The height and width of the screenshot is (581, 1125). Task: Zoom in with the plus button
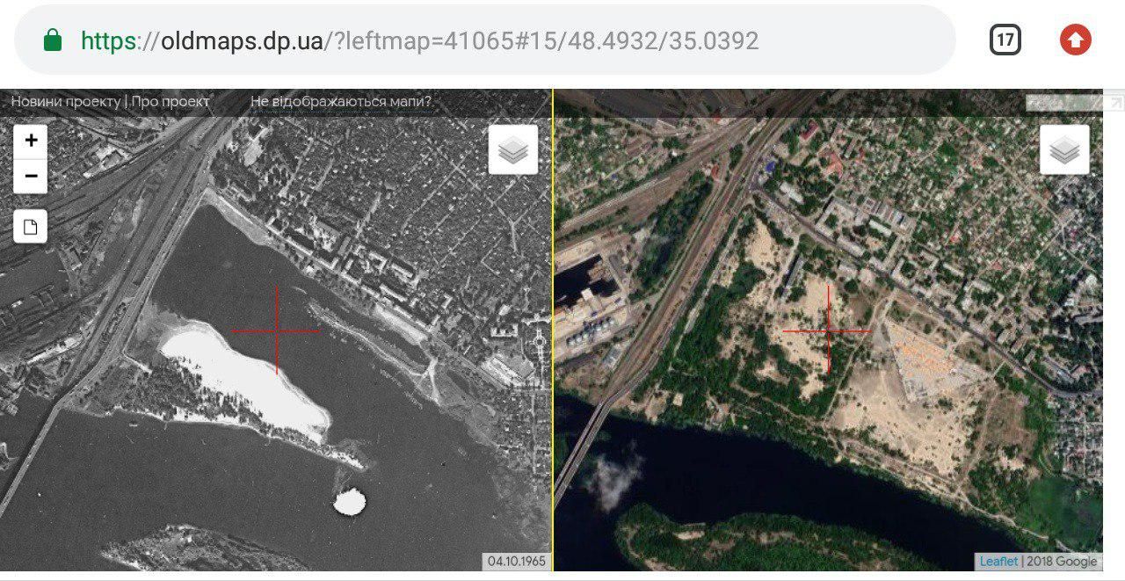point(31,141)
